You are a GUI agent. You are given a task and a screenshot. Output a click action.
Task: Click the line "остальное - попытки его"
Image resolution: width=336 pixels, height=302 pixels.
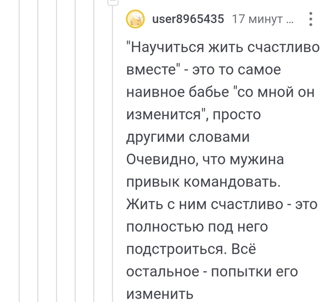coord(212,272)
